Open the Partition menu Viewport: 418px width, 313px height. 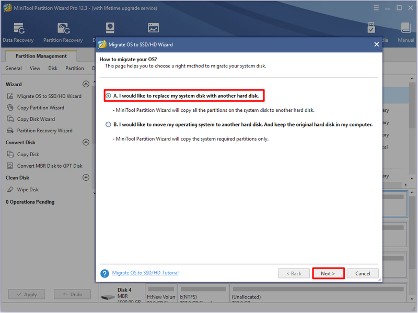[x=75, y=68]
